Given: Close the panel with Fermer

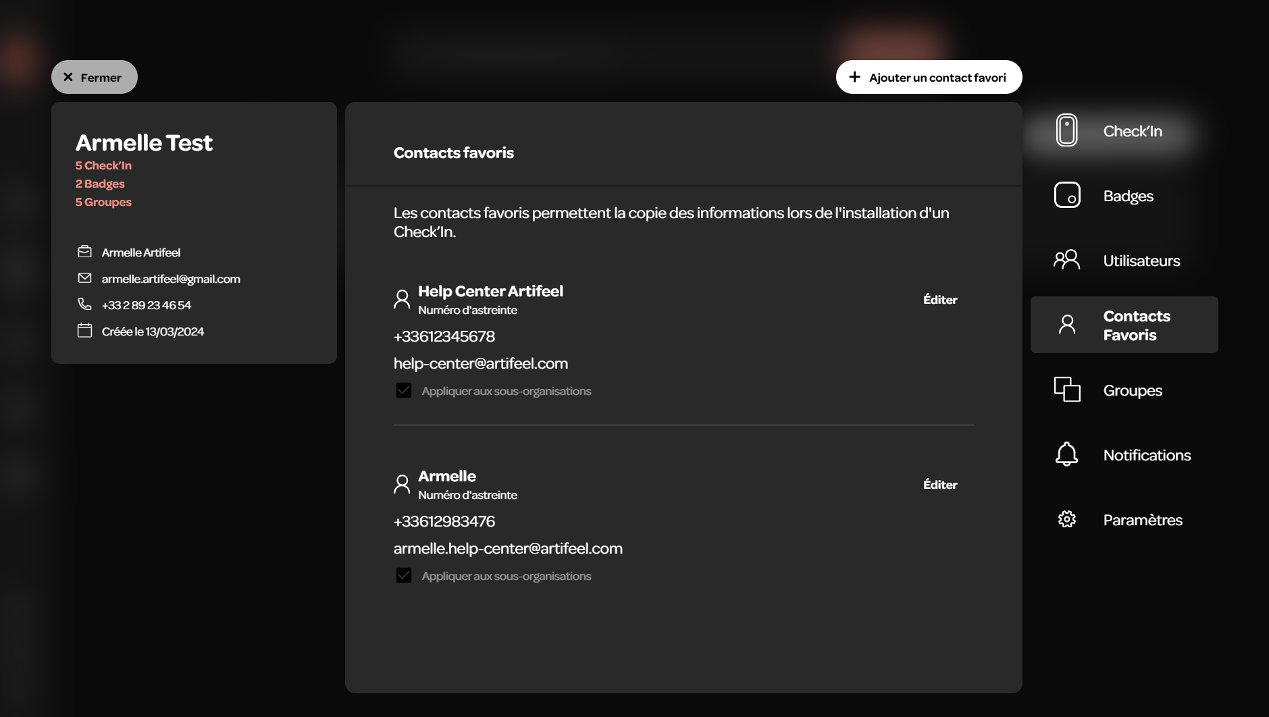Looking at the screenshot, I should (95, 77).
